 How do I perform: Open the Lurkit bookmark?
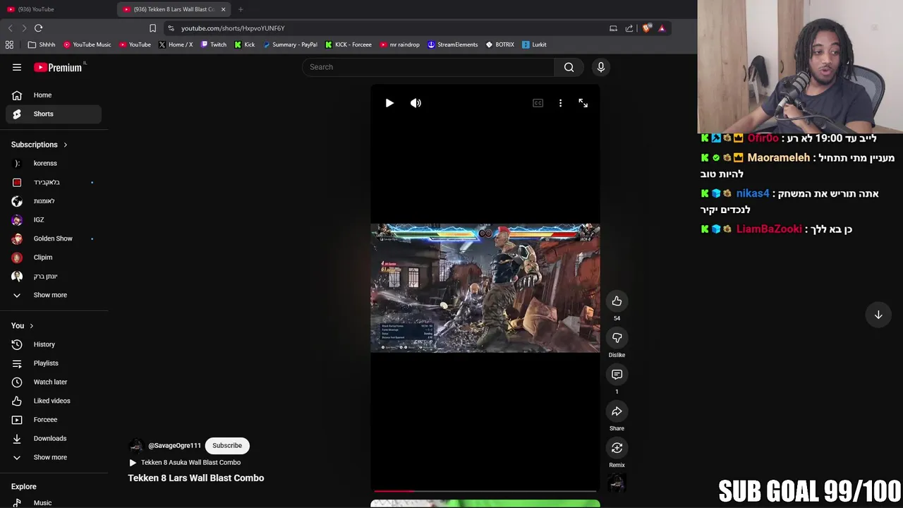point(534,44)
